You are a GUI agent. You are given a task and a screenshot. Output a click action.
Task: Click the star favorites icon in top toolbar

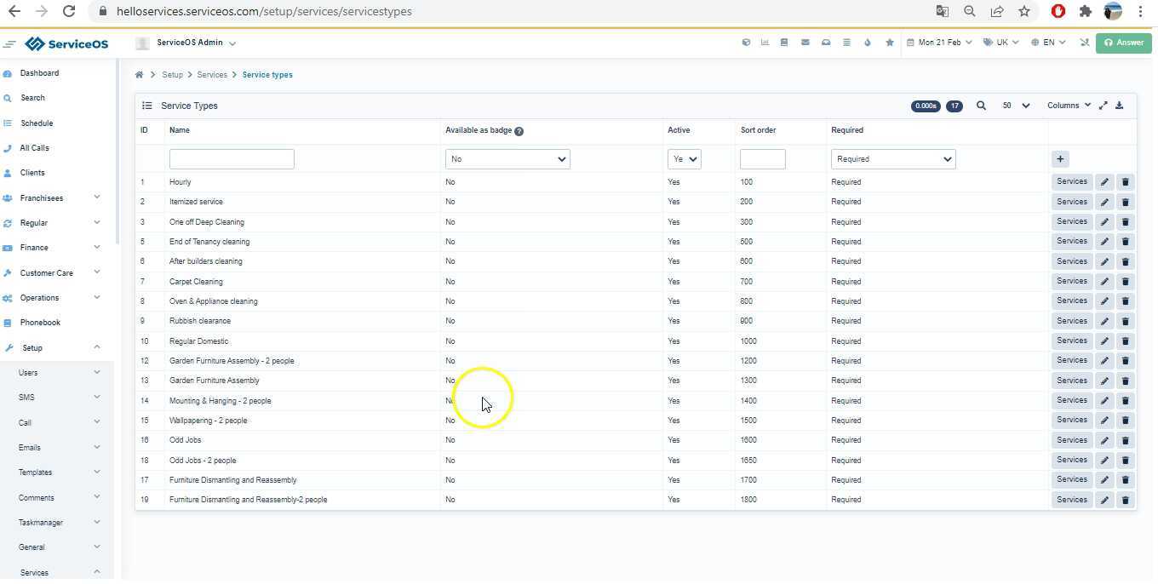pyautogui.click(x=890, y=43)
